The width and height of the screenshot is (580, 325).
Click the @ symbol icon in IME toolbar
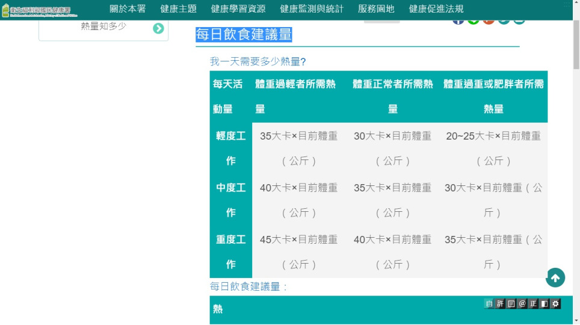(x=522, y=304)
